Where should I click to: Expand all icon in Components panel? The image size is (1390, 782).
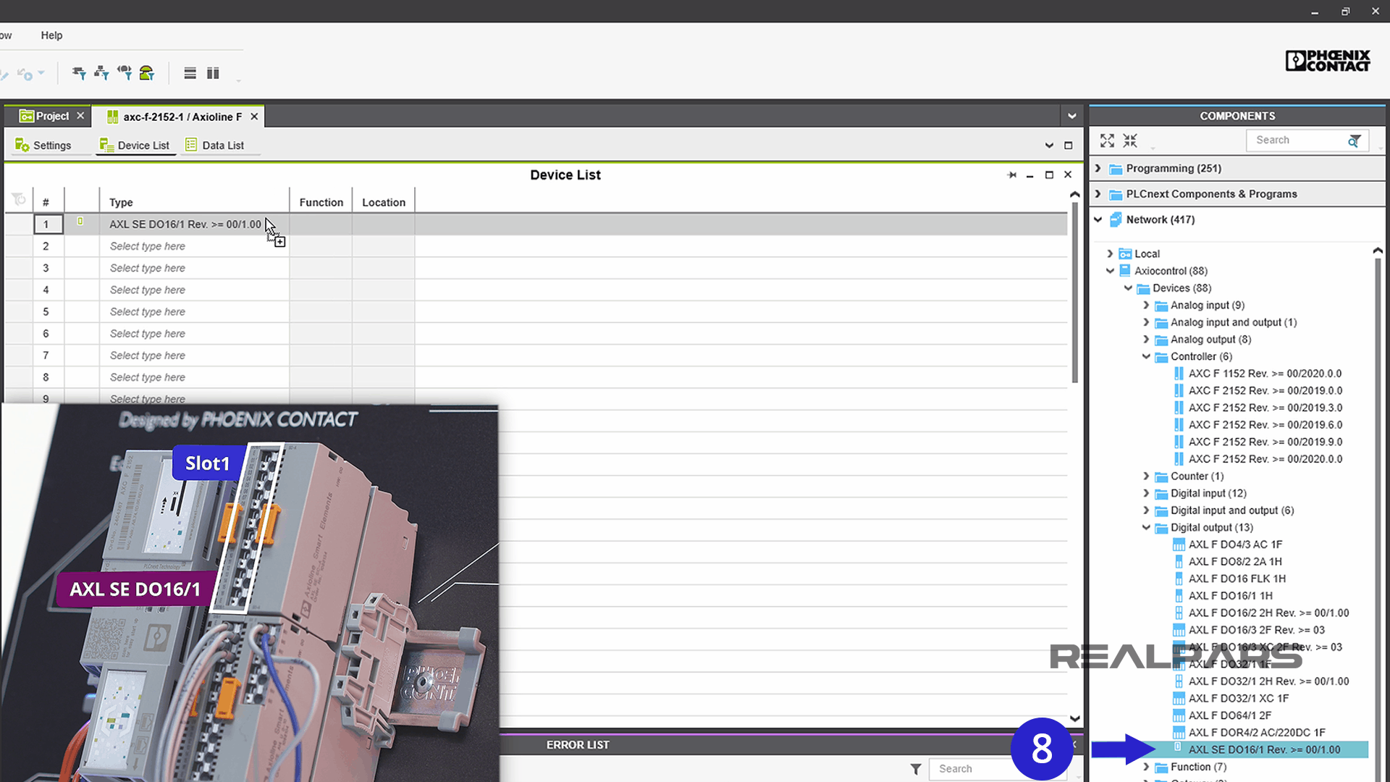click(x=1107, y=140)
